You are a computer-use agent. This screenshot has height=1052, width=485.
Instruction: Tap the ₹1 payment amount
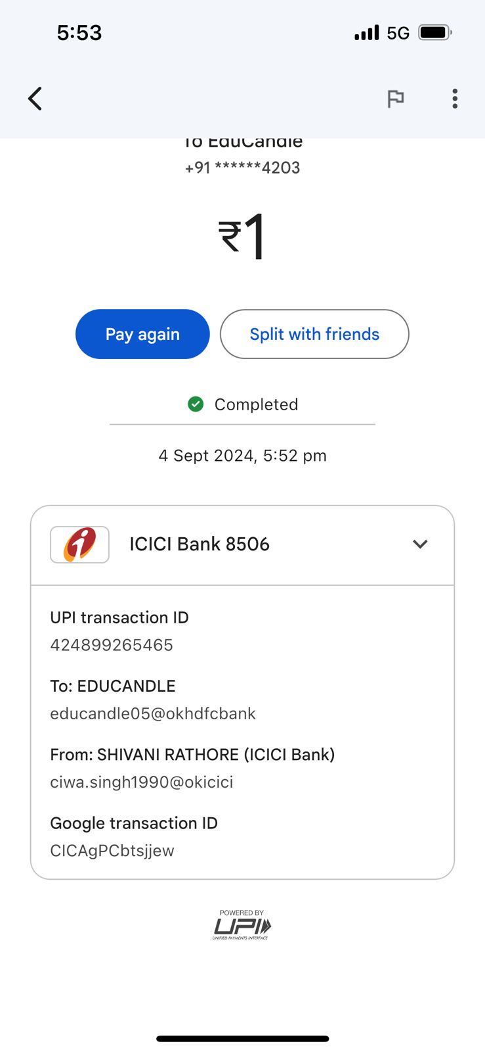click(x=242, y=237)
